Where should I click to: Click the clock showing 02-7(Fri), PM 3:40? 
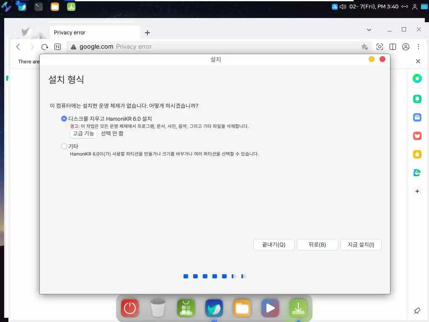(374, 7)
